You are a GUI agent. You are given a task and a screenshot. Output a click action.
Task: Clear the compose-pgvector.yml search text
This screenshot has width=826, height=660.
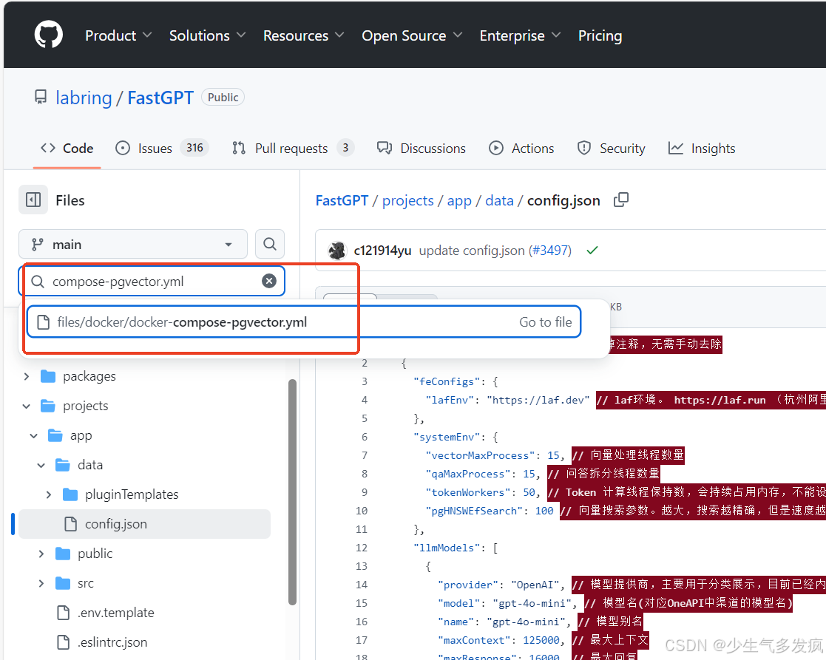pyautogui.click(x=269, y=281)
